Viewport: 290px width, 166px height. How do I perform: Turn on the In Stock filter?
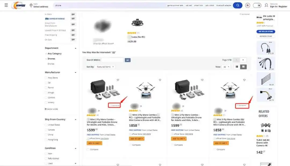[73, 14]
